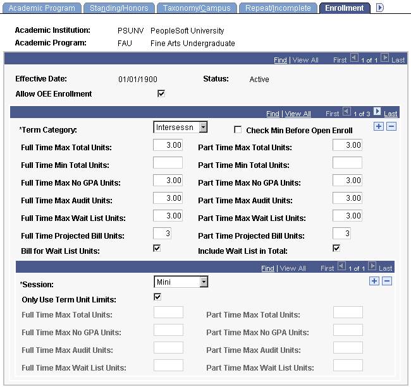
Task: Edit Part Time Max No GPA Units field
Action: pyautogui.click(x=347, y=181)
